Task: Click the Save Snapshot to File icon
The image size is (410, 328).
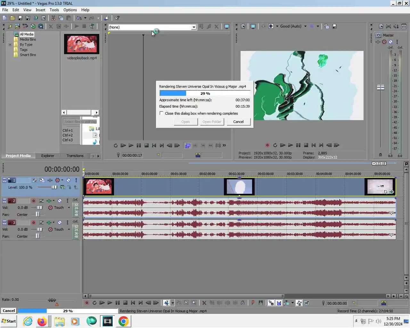Action: tap(334, 26)
